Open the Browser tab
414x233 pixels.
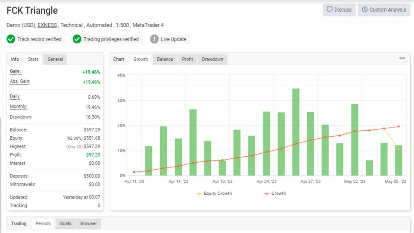tap(88, 224)
